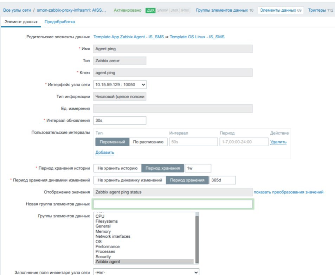
Task: Select trends 'Период хранения' option
Action: (x=187, y=180)
